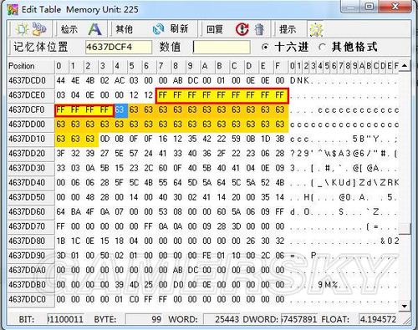Click the network computers icon
Image resolution: width=418 pixels, height=330 pixels.
(x=39, y=29)
